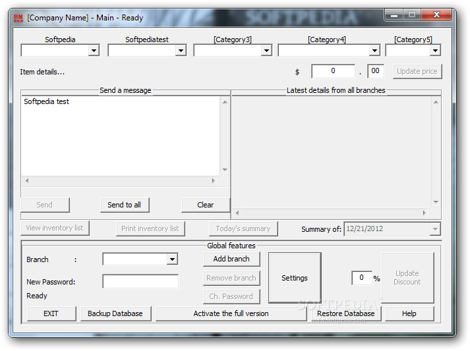470x351 pixels.
Task: Clear the message text
Action: point(206,205)
